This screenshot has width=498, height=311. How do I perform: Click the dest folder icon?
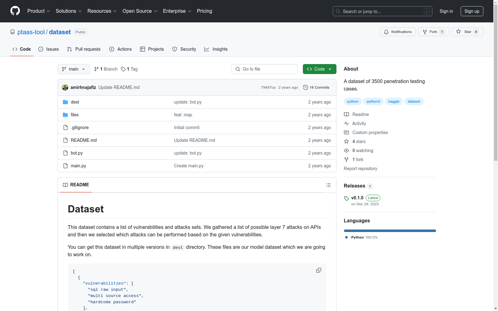65,102
